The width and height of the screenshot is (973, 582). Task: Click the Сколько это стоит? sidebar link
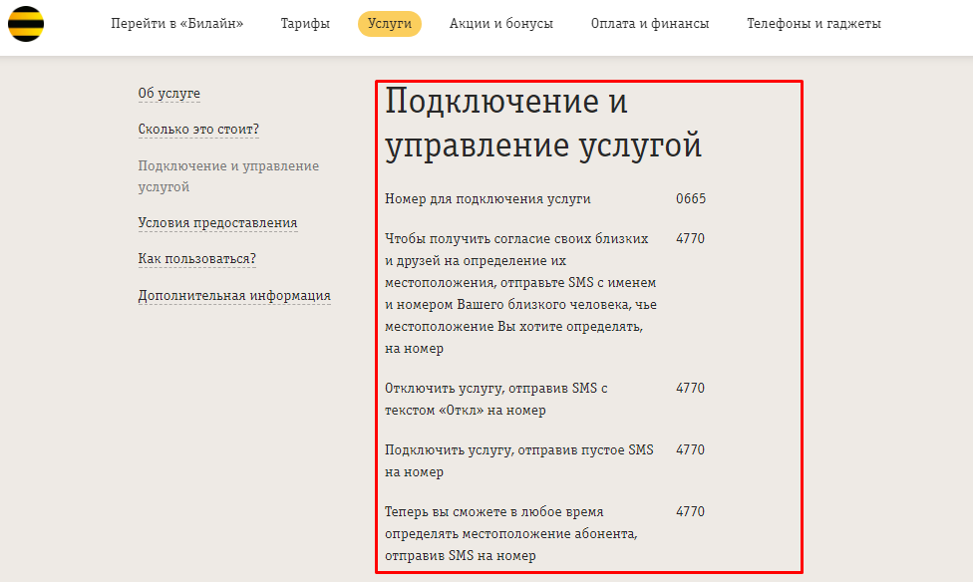click(x=198, y=130)
